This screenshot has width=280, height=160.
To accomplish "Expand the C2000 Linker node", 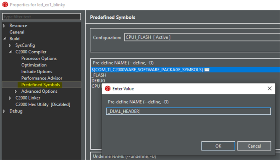I will [x=10, y=98].
